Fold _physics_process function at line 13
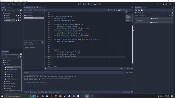The image size is (175, 98). tap(50, 17)
